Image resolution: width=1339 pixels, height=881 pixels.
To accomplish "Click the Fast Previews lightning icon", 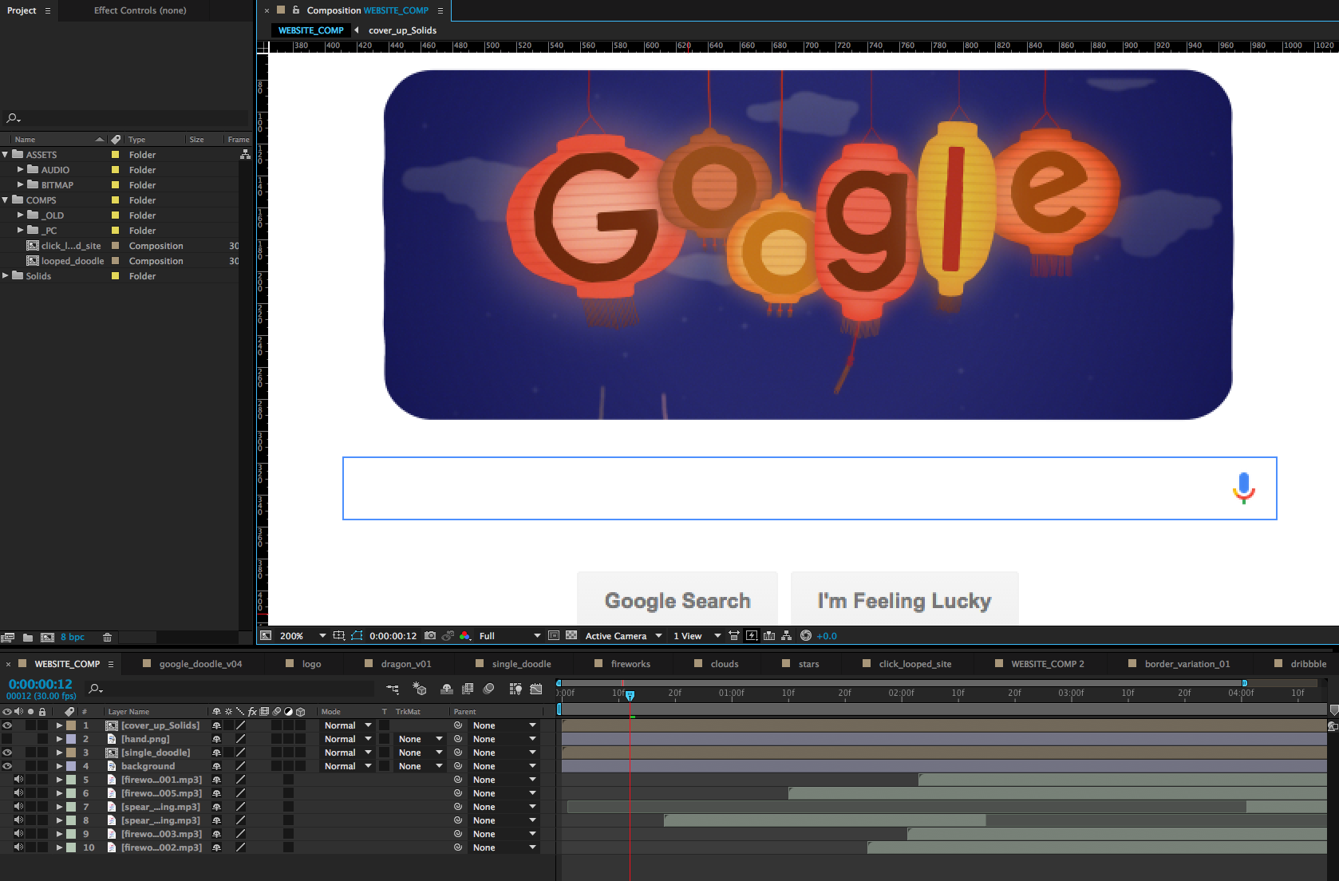I will [752, 636].
